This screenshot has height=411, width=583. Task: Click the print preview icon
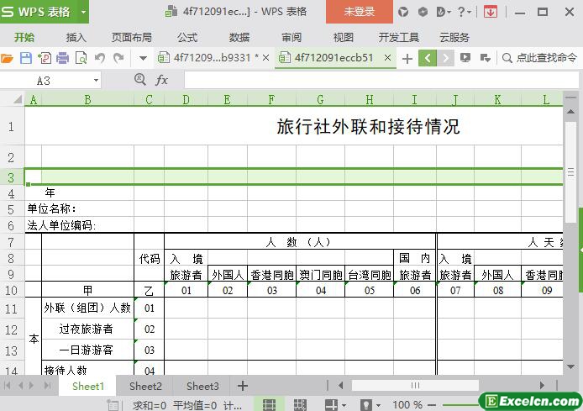point(81,58)
